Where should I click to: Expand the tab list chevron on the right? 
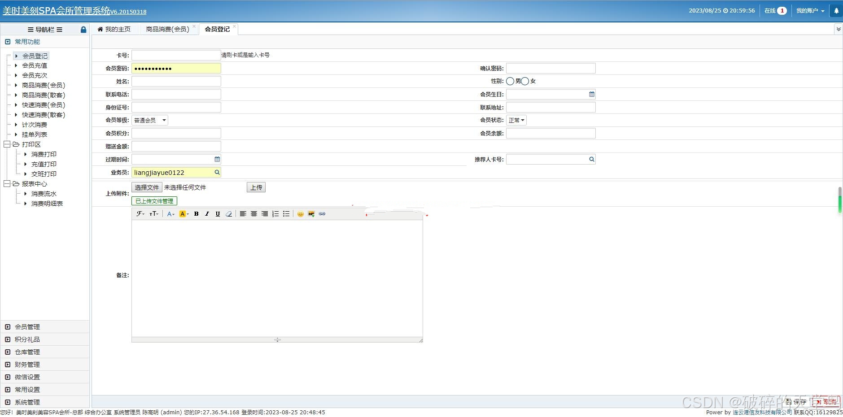coord(839,29)
